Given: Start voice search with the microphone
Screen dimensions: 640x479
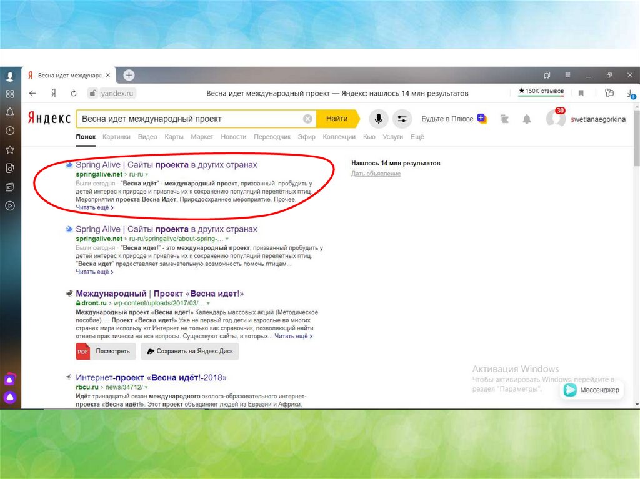Looking at the screenshot, I should [378, 119].
